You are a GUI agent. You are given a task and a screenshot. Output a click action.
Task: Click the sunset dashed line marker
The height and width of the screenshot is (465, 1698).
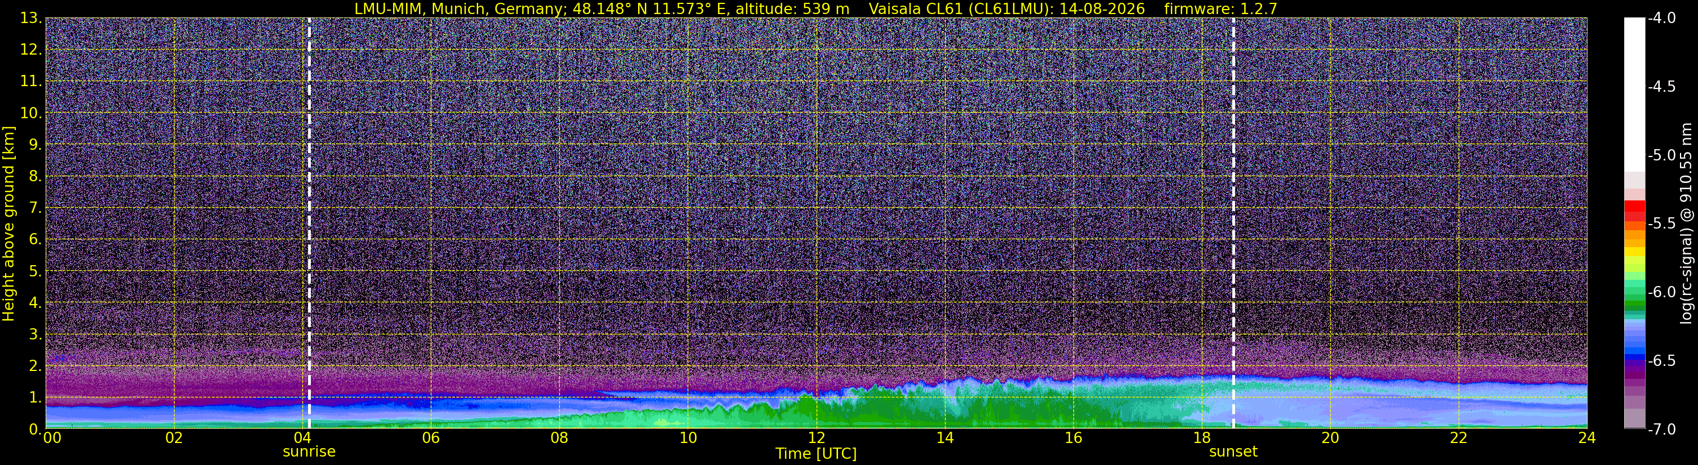tap(1233, 223)
